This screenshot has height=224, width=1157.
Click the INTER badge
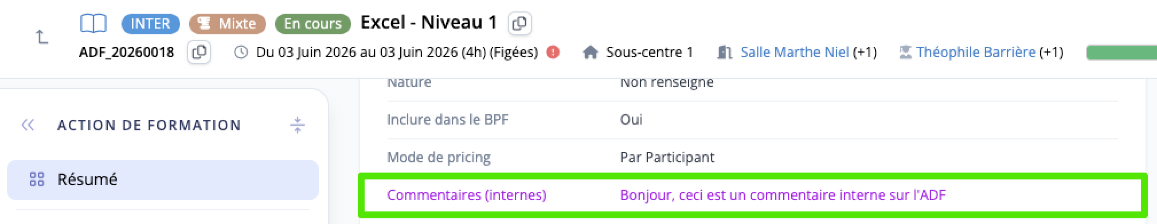(151, 23)
